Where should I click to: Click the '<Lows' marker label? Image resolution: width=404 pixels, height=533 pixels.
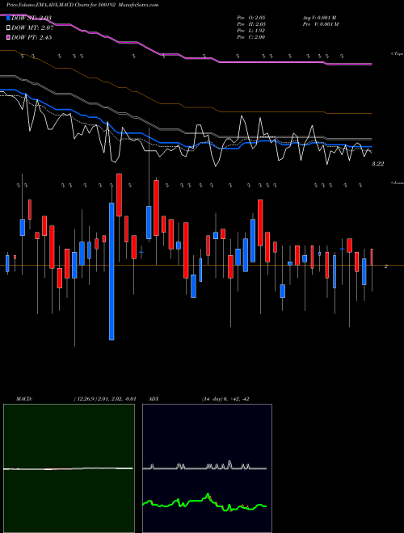click(x=397, y=183)
